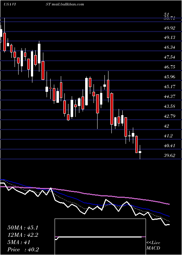Pick the 45.96 price axis label

[170, 77]
